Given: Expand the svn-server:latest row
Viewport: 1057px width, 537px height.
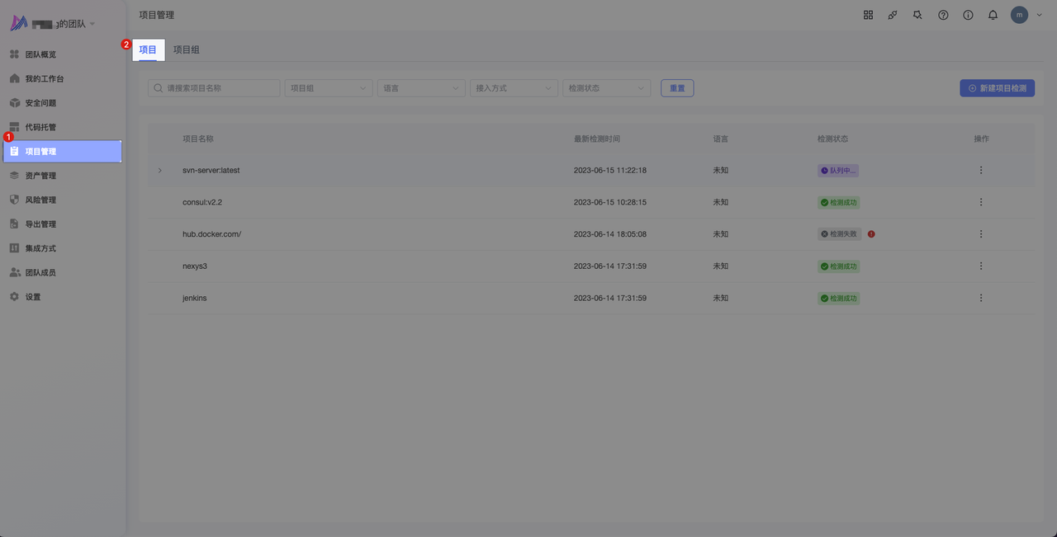Looking at the screenshot, I should (160, 171).
